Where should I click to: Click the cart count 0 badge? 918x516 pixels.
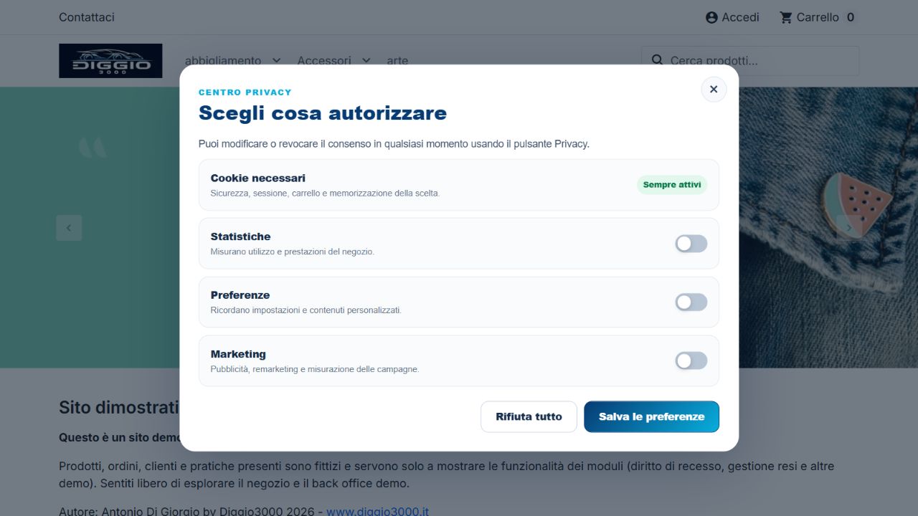click(x=851, y=17)
